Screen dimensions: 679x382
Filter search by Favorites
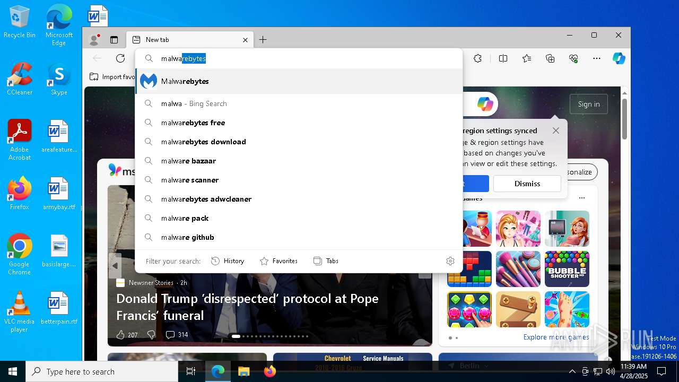(278, 261)
